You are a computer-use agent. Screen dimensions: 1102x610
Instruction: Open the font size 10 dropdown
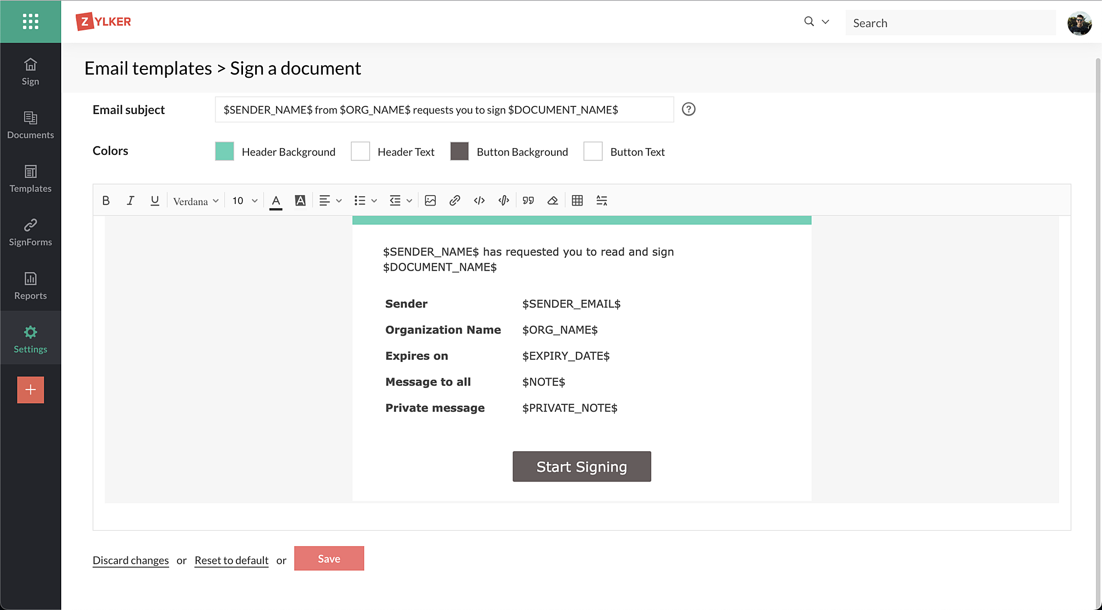(245, 201)
